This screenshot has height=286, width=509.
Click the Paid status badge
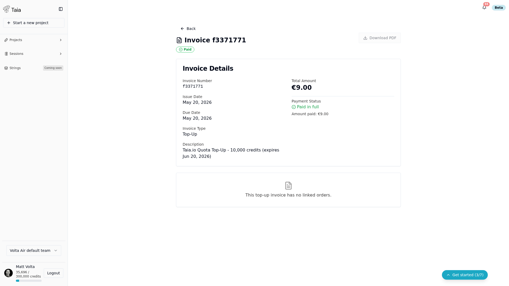click(x=185, y=50)
